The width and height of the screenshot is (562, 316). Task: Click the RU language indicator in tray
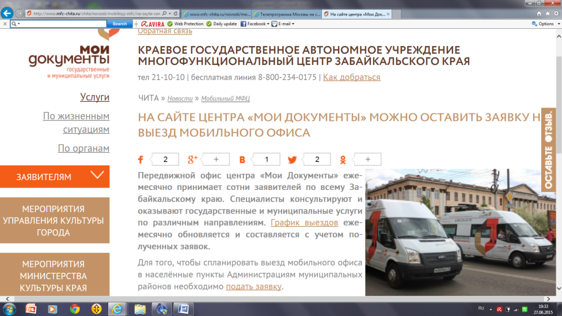(x=481, y=309)
